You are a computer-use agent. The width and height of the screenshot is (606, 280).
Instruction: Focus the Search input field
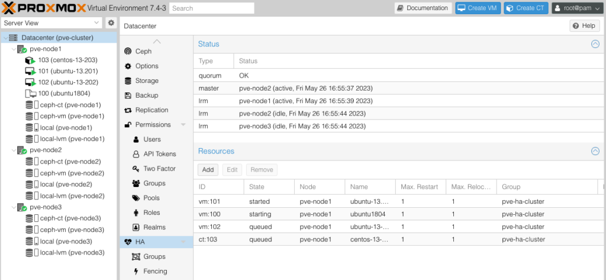[212, 8]
